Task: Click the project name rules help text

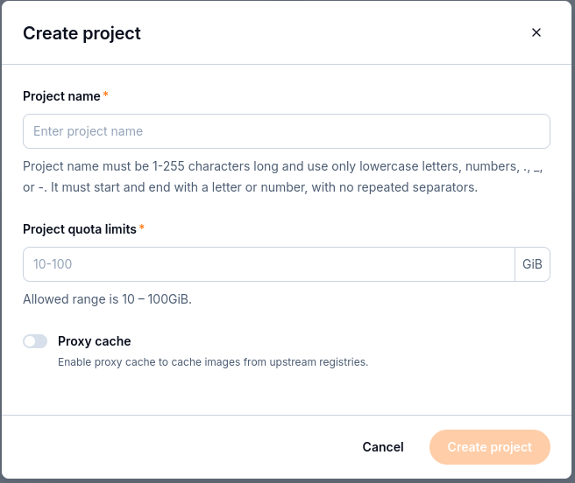Action: pyautogui.click(x=283, y=177)
